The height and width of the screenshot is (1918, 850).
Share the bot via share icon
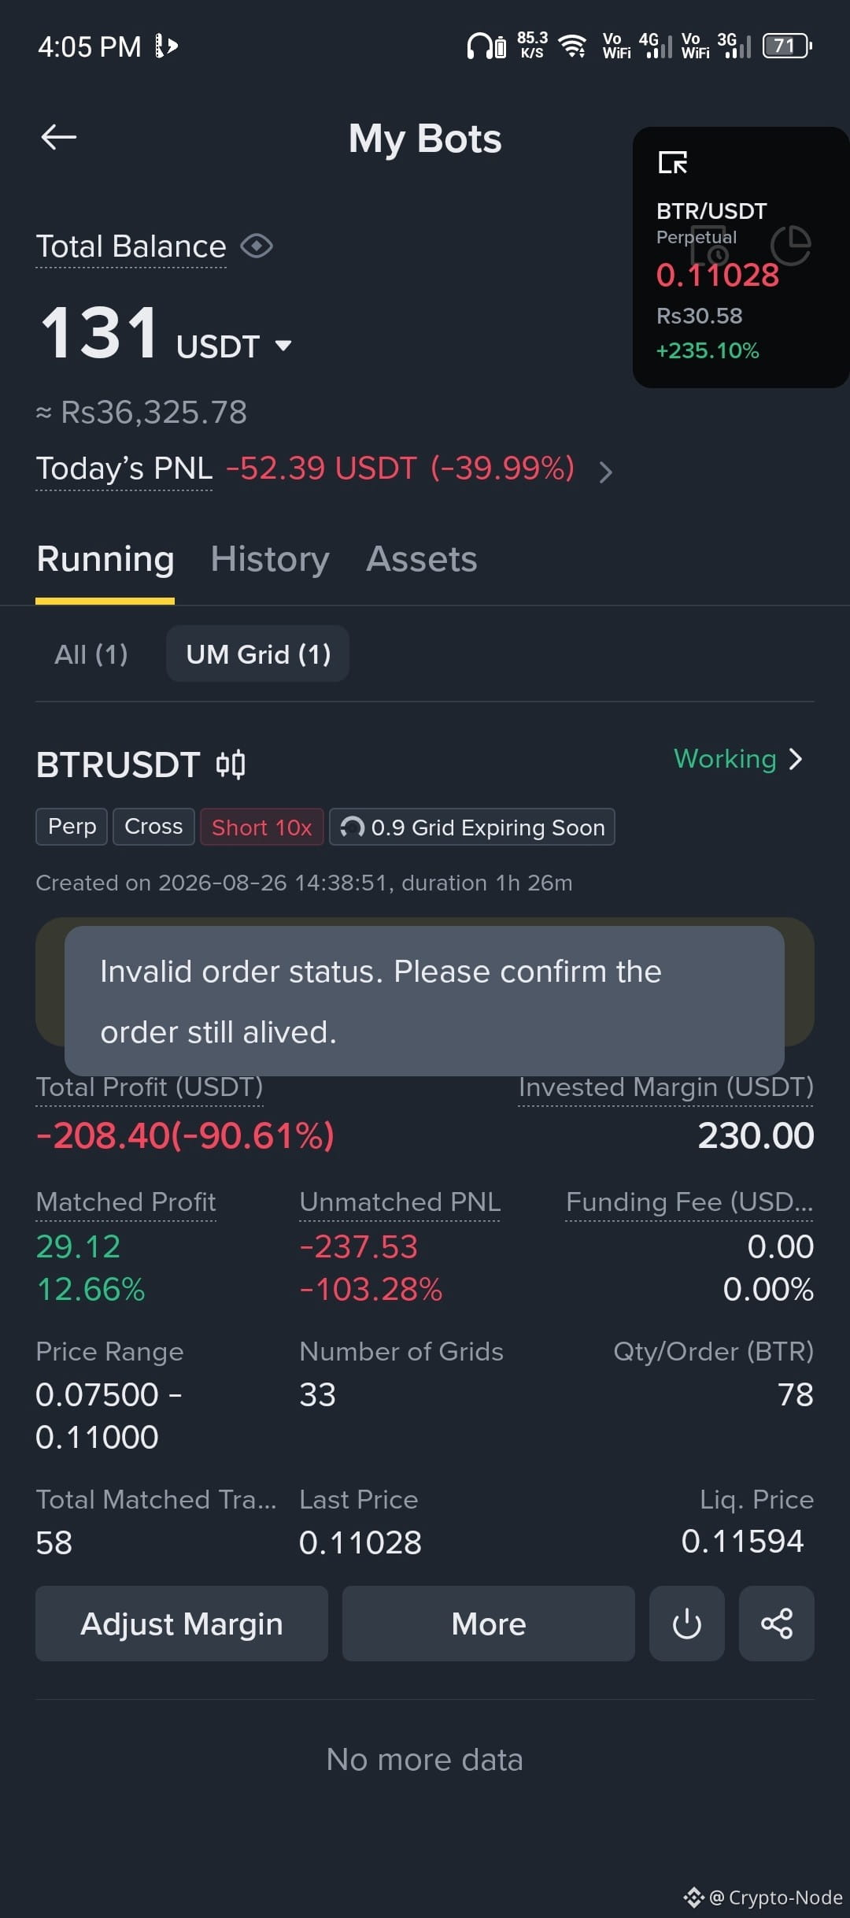tap(777, 1624)
